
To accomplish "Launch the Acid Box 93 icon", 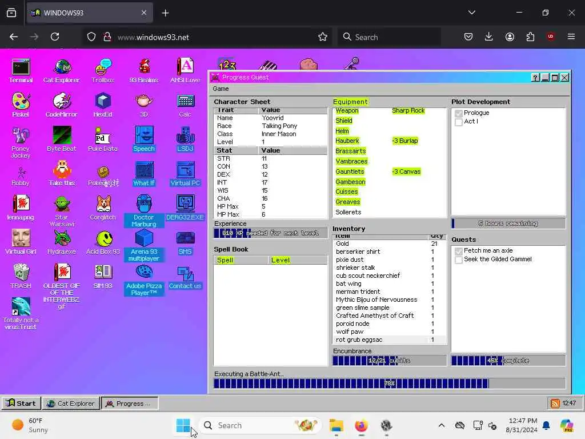I will click(x=103, y=242).
